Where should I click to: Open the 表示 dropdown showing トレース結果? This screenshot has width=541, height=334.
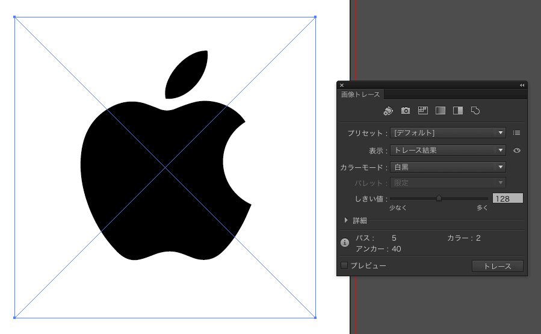coord(448,150)
